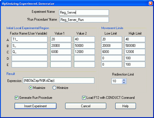Click the 'Run Procedure' Name field

pyautogui.click(x=84, y=19)
